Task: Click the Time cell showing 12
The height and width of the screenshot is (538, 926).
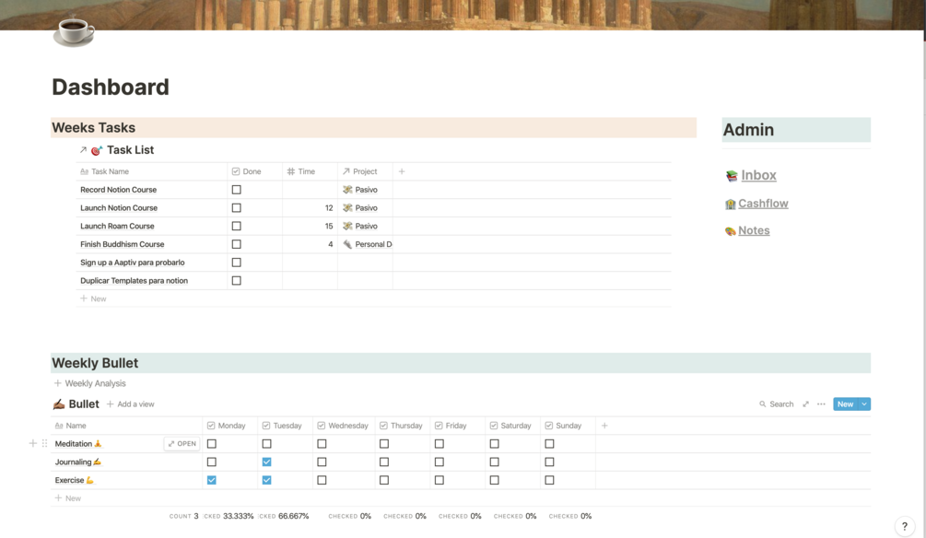Action: pos(310,208)
